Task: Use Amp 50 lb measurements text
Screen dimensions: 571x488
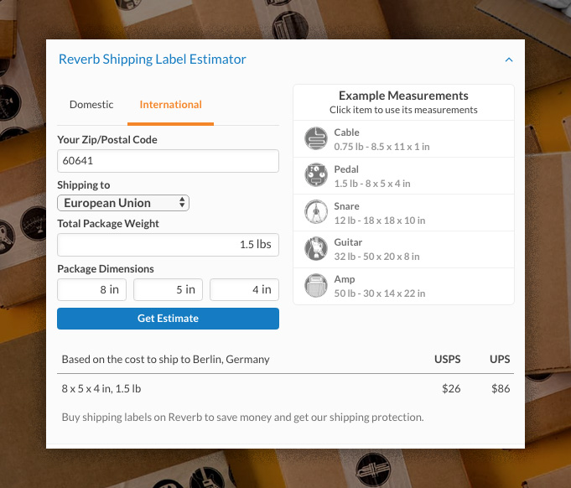Action: point(380,293)
